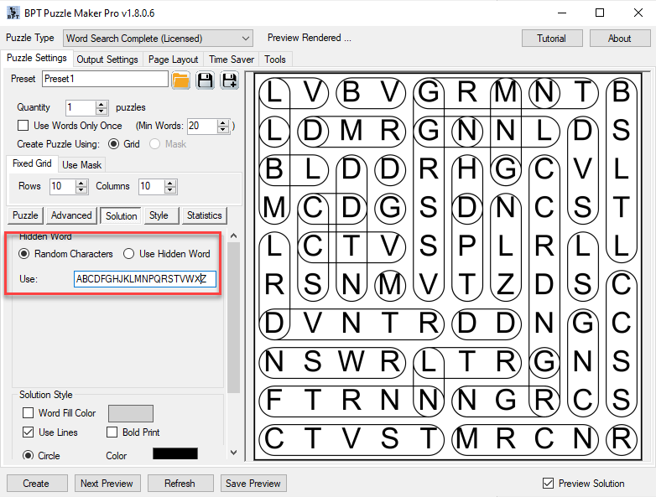Increase the Quantity spinner value

pos(102,104)
